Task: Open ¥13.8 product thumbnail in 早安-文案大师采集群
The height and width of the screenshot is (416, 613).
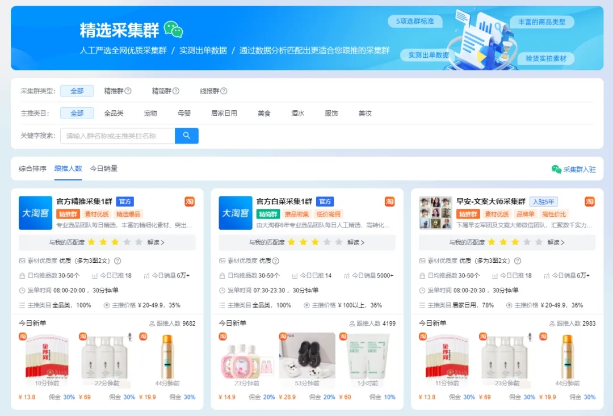Action: (447, 361)
